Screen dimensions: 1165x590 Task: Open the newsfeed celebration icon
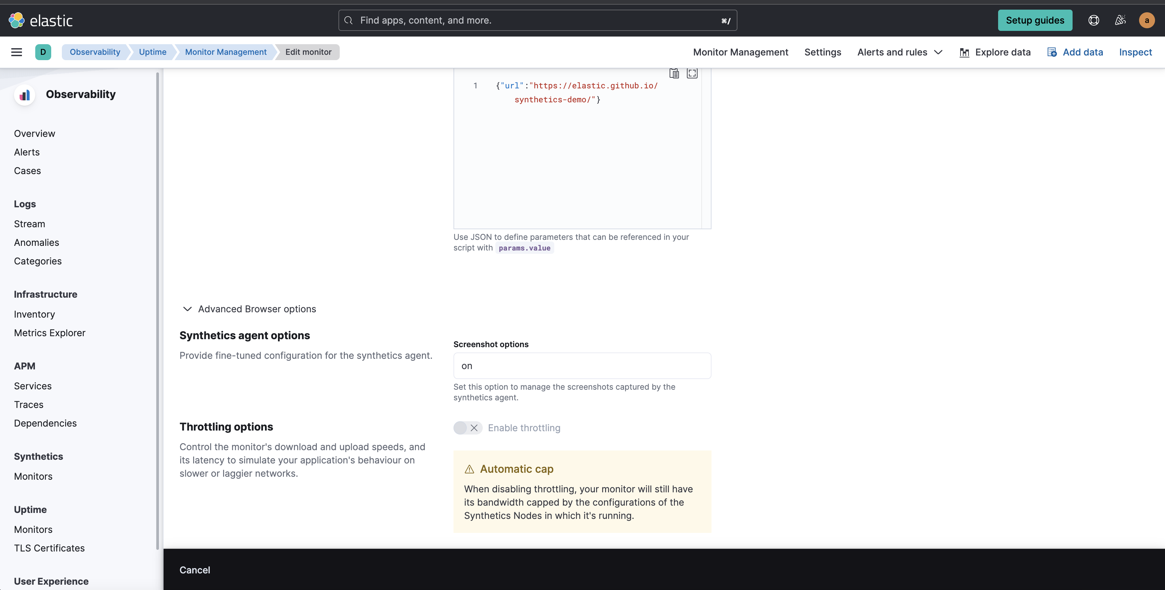coord(1120,20)
